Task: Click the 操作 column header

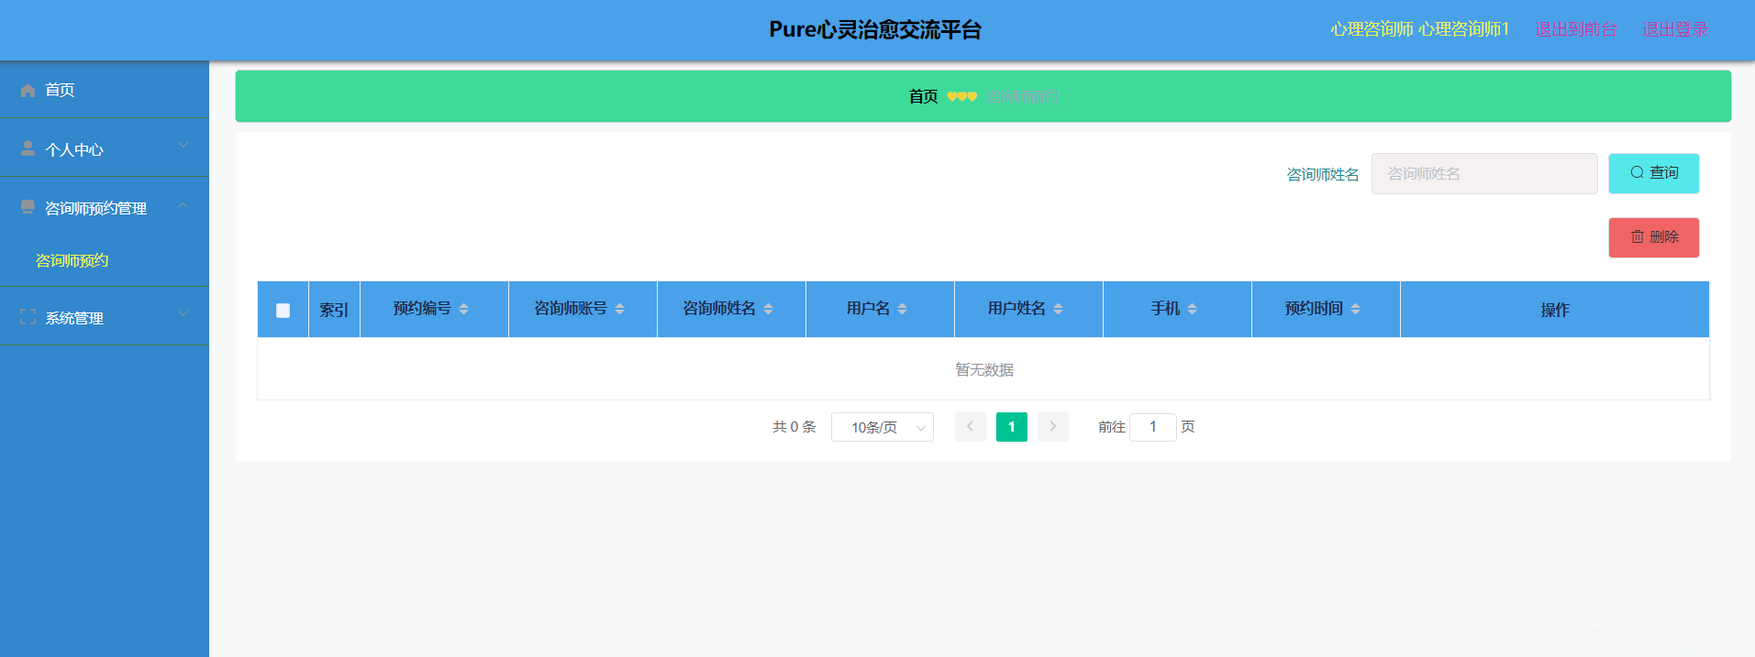Action: (1555, 310)
